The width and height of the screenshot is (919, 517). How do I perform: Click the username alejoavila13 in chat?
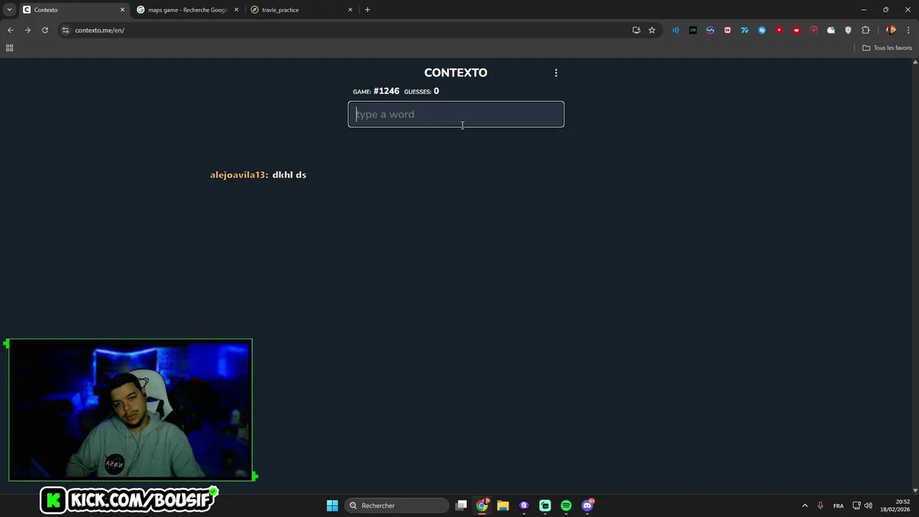point(239,175)
